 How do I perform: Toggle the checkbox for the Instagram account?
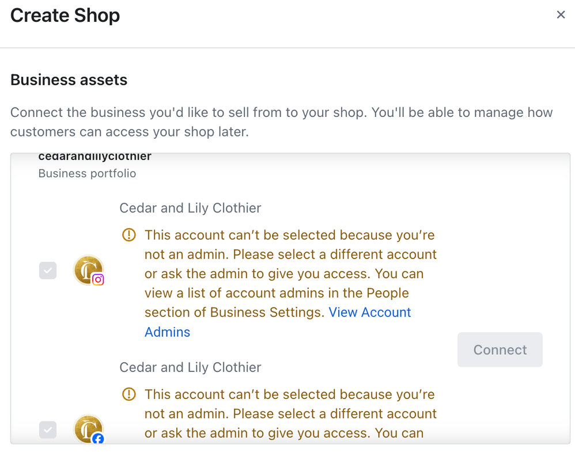click(x=48, y=270)
